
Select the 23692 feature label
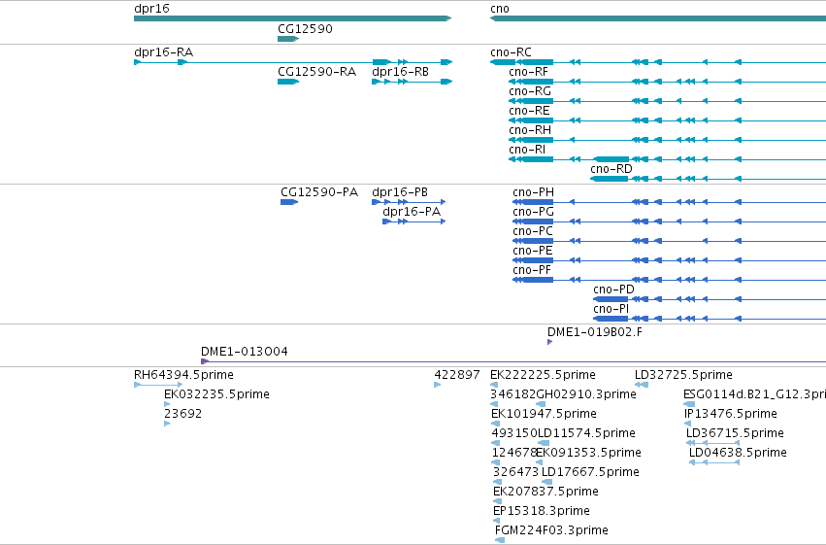point(182,414)
